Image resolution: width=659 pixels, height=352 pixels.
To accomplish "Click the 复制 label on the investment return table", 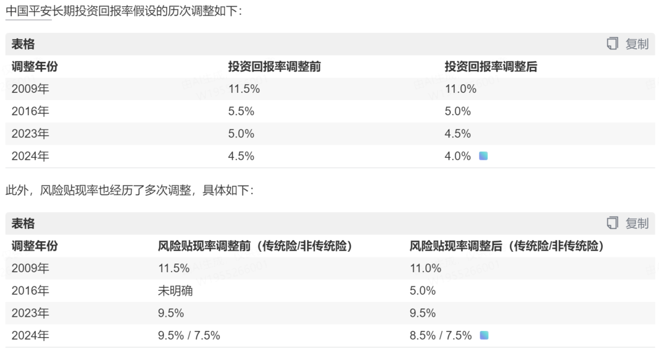I will tap(637, 44).
